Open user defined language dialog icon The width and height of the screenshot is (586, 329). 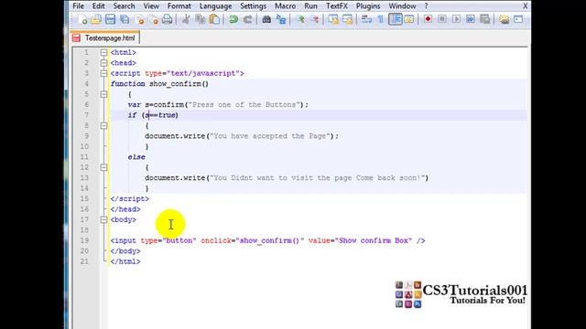coord(409,19)
